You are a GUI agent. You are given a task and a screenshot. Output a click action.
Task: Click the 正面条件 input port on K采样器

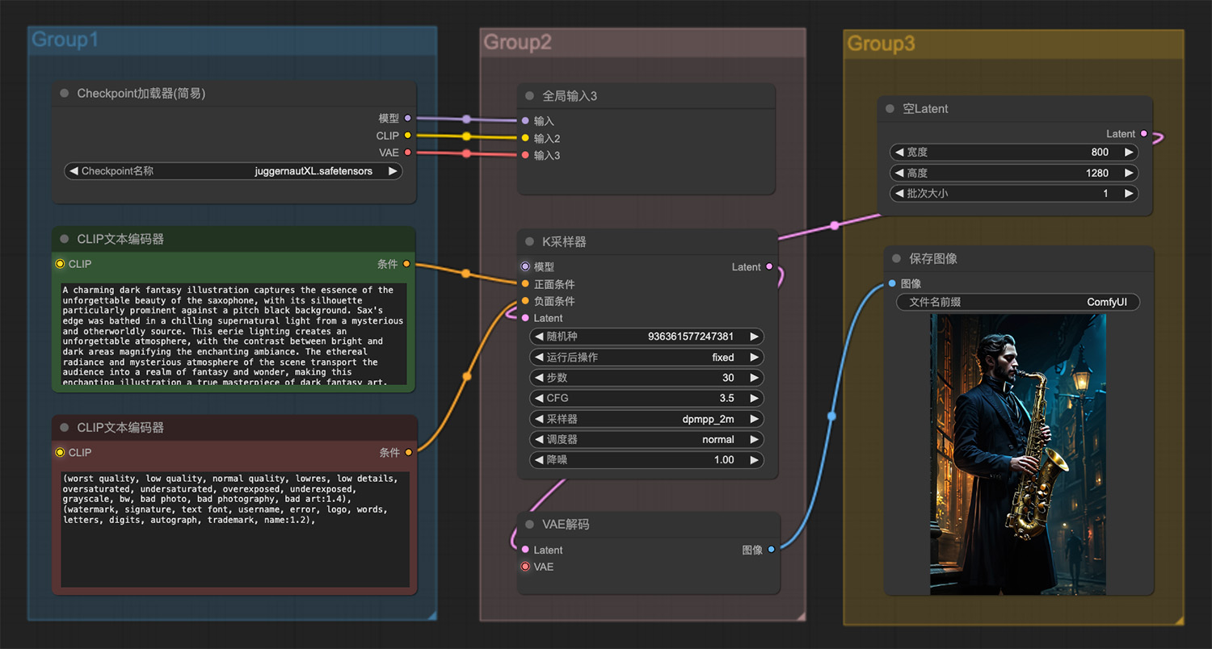point(525,284)
